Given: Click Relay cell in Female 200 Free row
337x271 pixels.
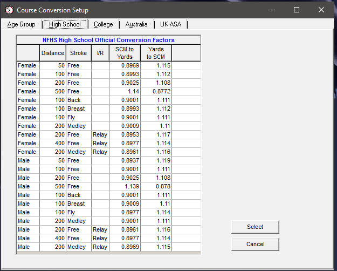Looking at the screenshot, I should (x=100, y=134).
